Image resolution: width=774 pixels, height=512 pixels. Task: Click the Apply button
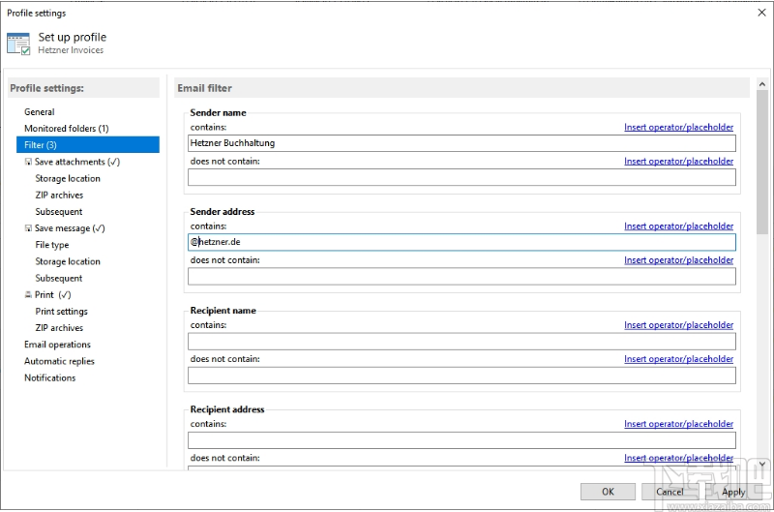[x=732, y=492]
